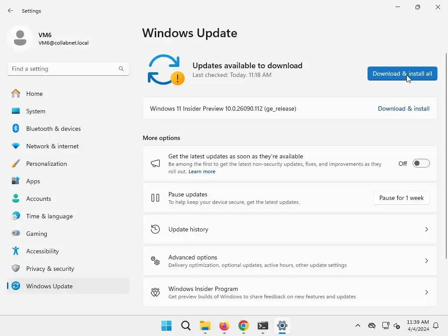Click Download & install all button
448x336 pixels.
click(402, 73)
